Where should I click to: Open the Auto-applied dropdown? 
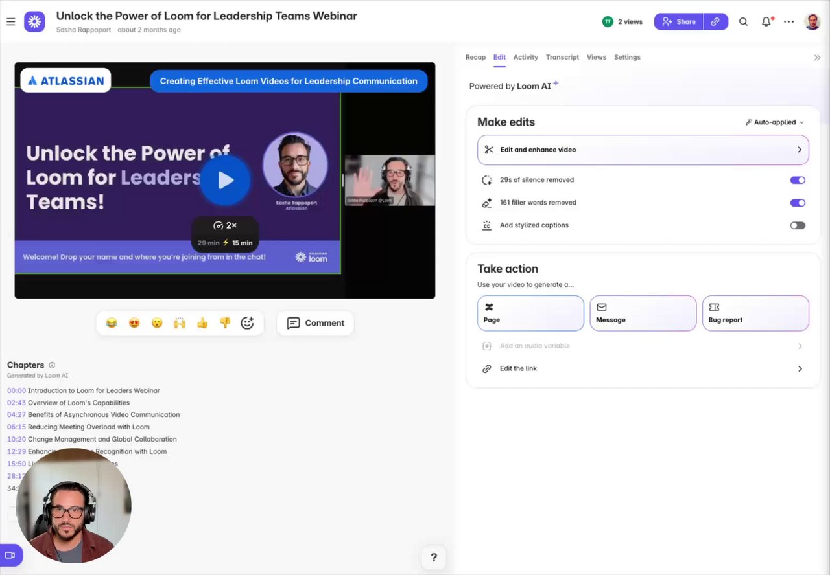point(774,122)
